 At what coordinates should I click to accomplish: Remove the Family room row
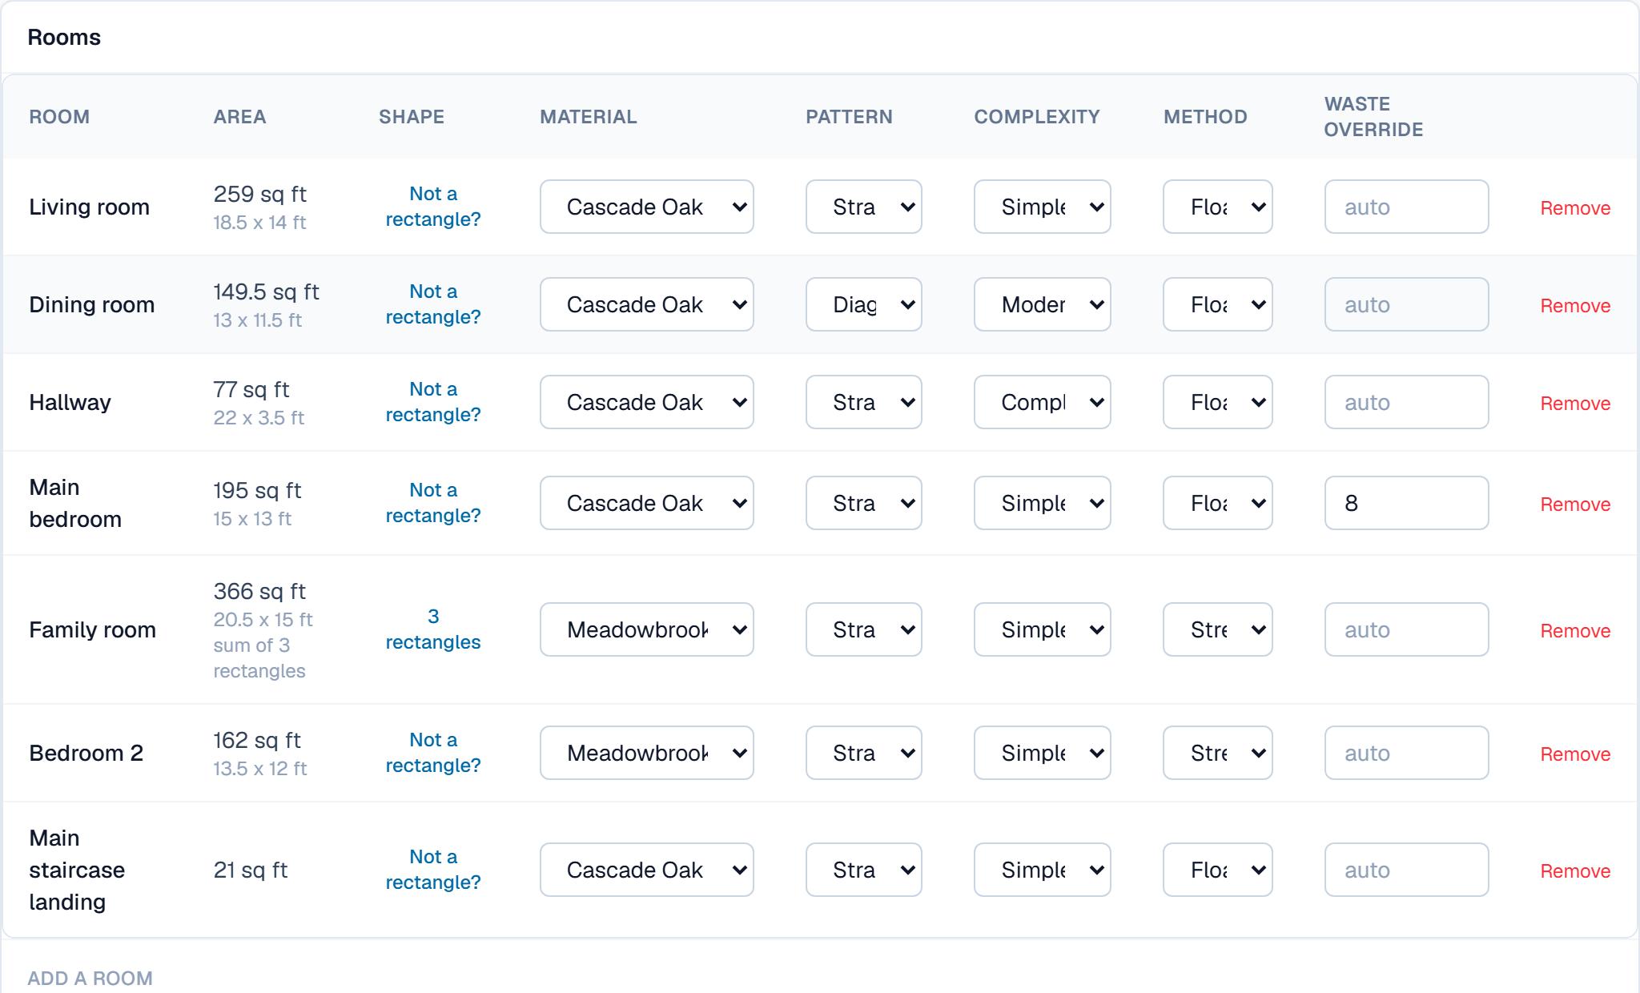pyautogui.click(x=1575, y=631)
